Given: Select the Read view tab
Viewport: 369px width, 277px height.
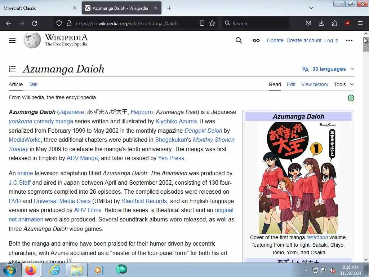Looking at the screenshot, I should [x=275, y=84].
